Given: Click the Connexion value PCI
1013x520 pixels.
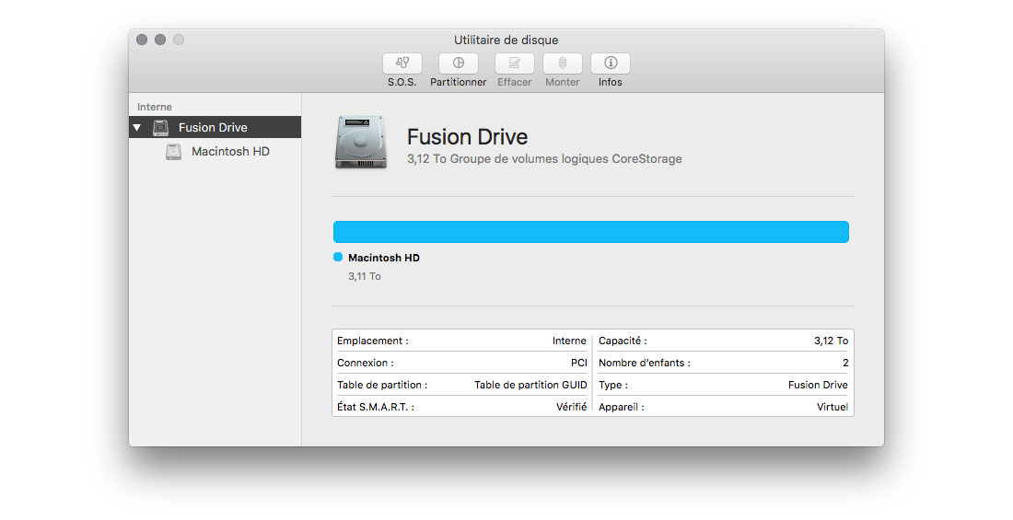Looking at the screenshot, I should coord(579,363).
